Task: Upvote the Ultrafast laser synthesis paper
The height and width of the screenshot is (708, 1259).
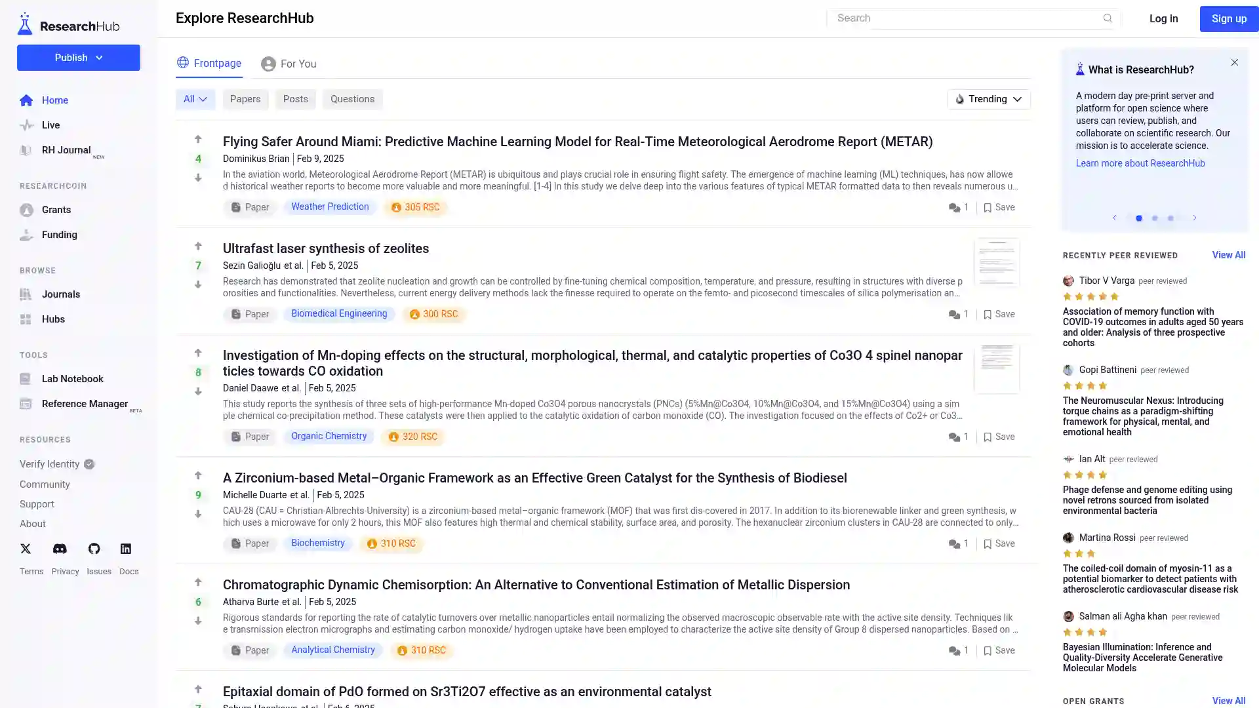Action: (198, 246)
